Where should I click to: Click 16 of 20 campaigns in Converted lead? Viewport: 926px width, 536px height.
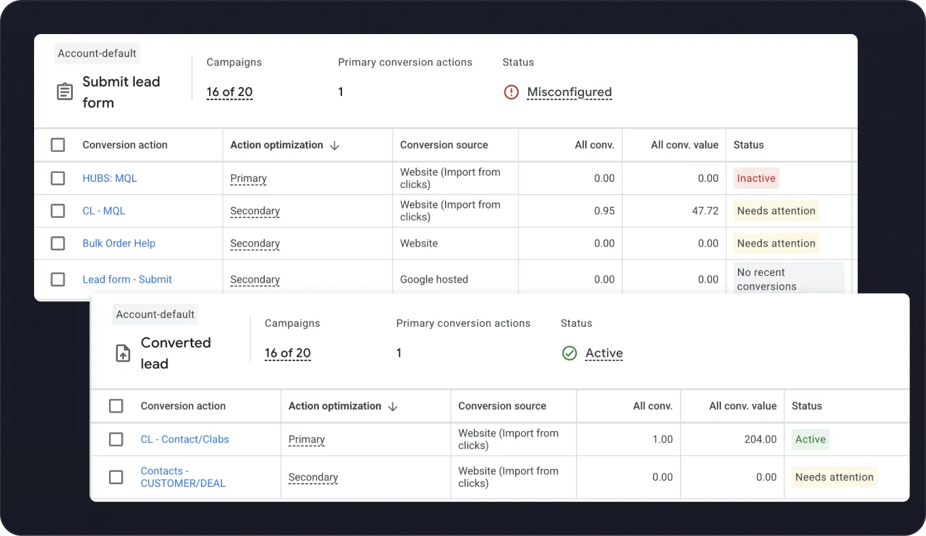(x=288, y=353)
